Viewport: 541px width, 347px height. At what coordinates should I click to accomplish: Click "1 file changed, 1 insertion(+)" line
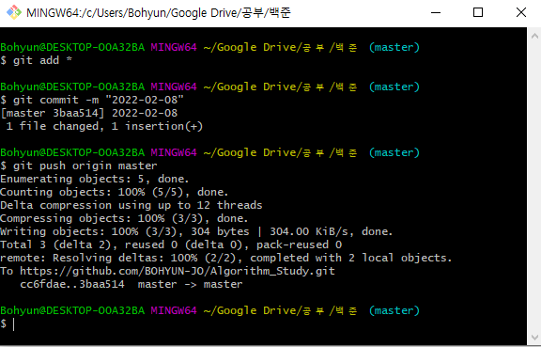[104, 126]
